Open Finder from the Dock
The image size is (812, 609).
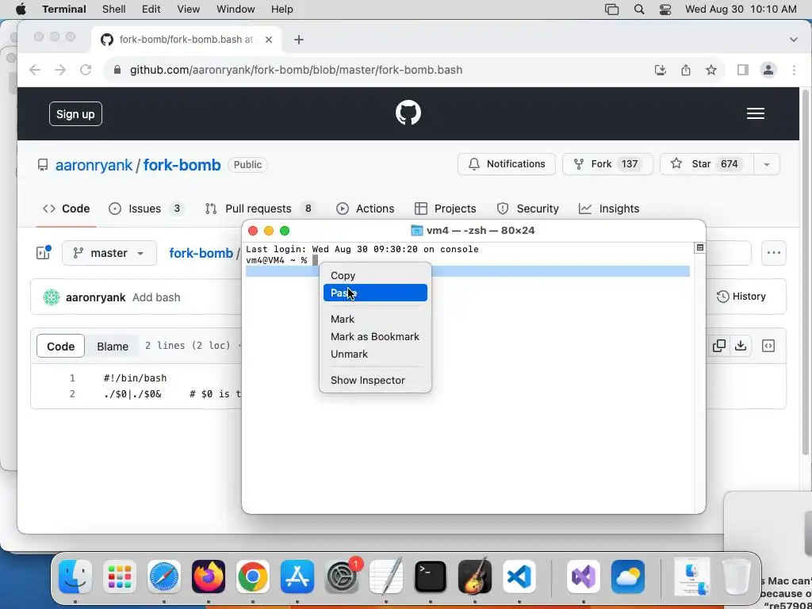click(x=75, y=576)
